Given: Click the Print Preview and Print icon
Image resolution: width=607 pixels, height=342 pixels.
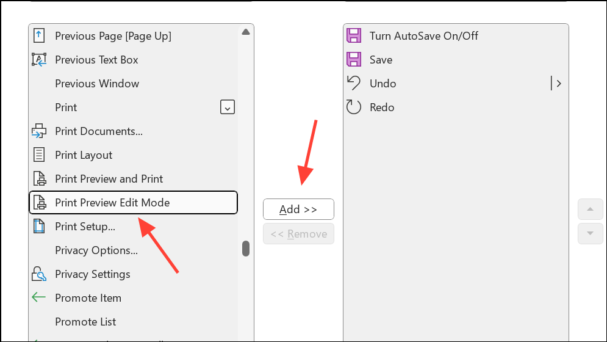Looking at the screenshot, I should pyautogui.click(x=40, y=179).
